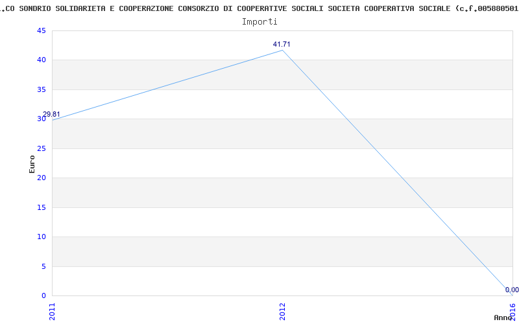The width and height of the screenshot is (519, 324).
Task: Click the 35 y-axis tick label
Action: click(42, 89)
